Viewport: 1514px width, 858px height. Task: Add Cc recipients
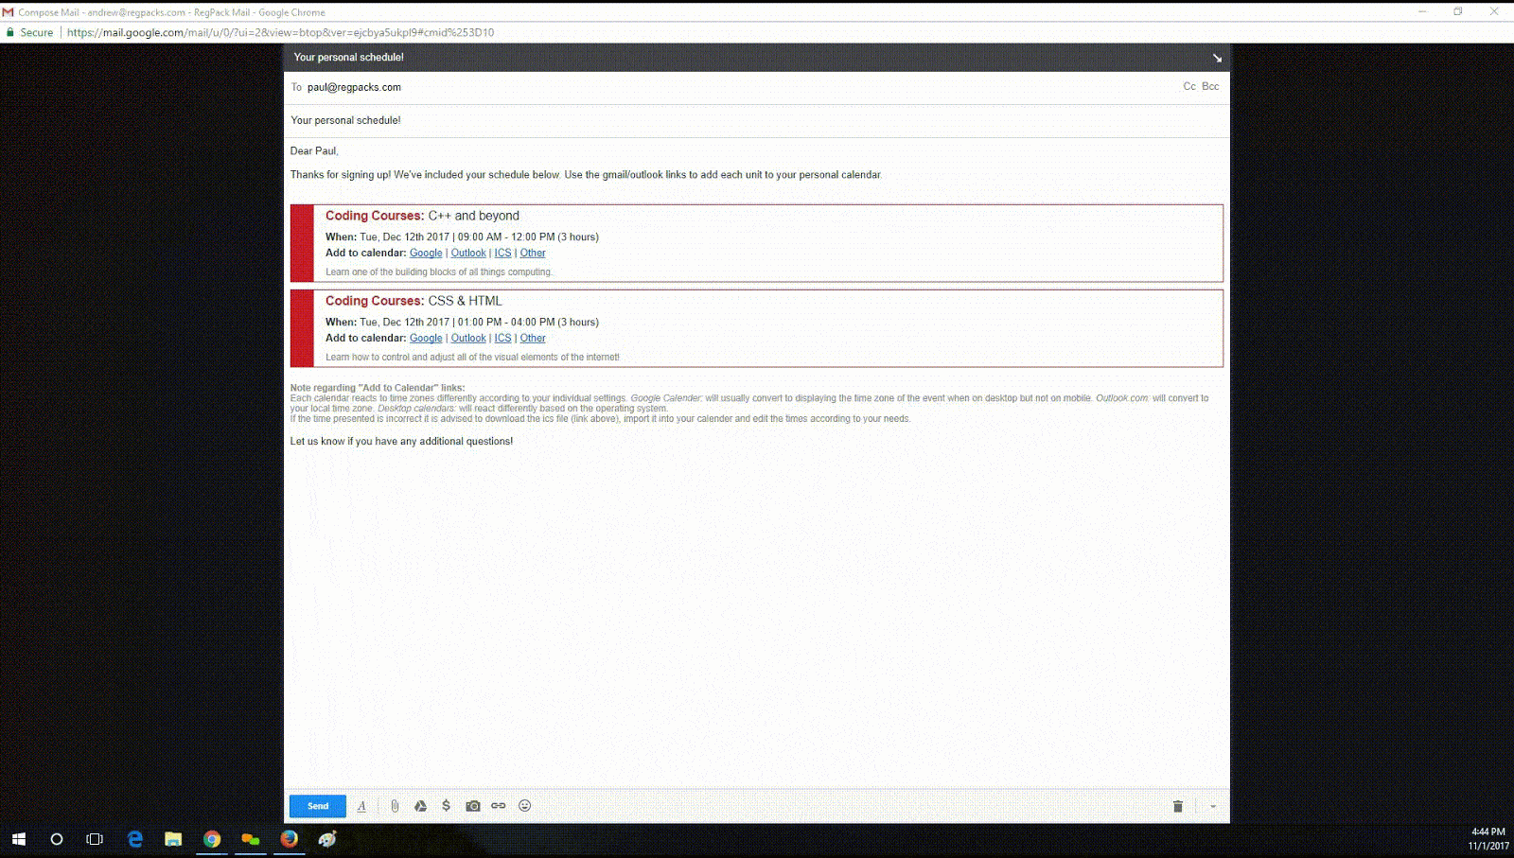tap(1189, 86)
